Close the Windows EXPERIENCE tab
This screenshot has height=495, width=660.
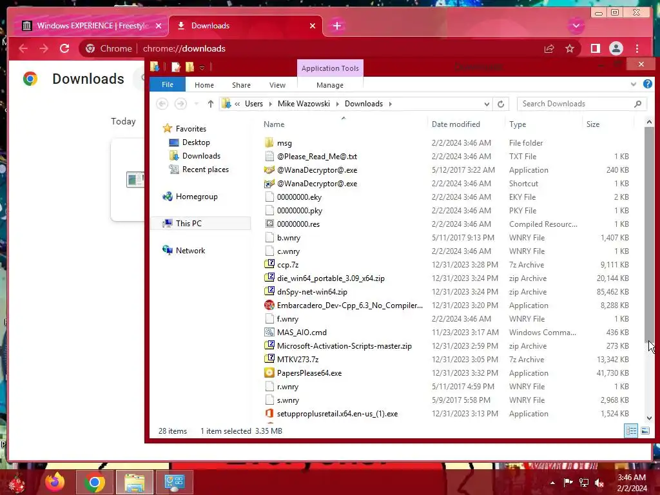(159, 26)
